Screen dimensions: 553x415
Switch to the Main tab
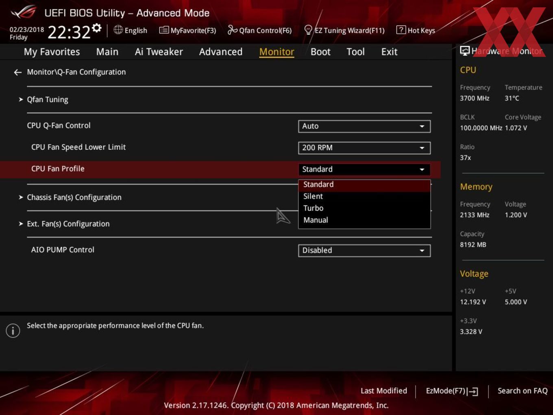pos(107,52)
